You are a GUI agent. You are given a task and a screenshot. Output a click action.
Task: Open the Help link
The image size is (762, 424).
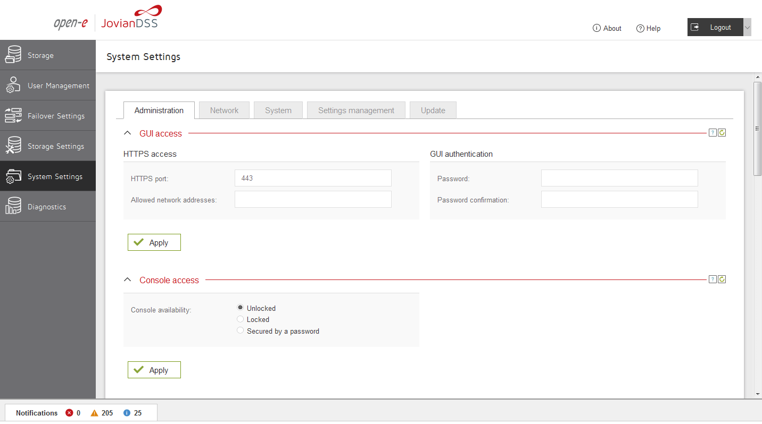(x=648, y=28)
